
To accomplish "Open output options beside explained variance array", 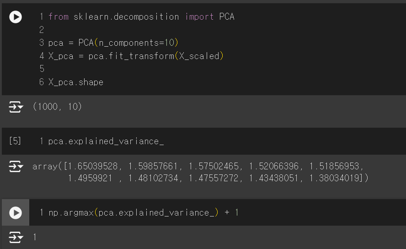I will click(x=16, y=166).
